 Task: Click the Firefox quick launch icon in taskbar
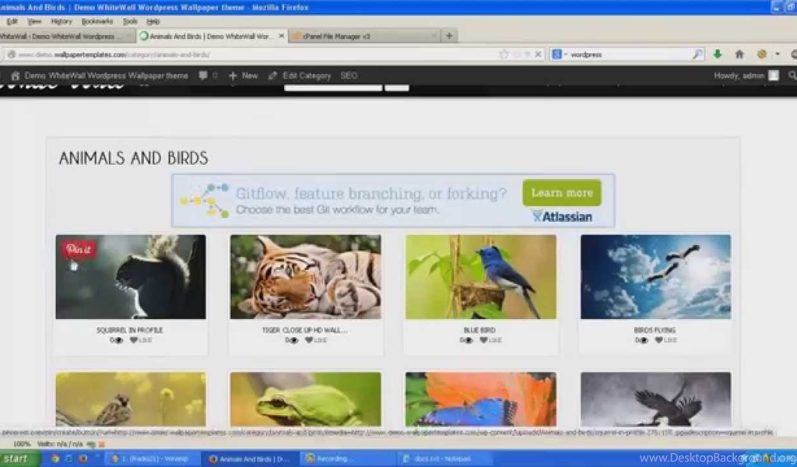83,459
